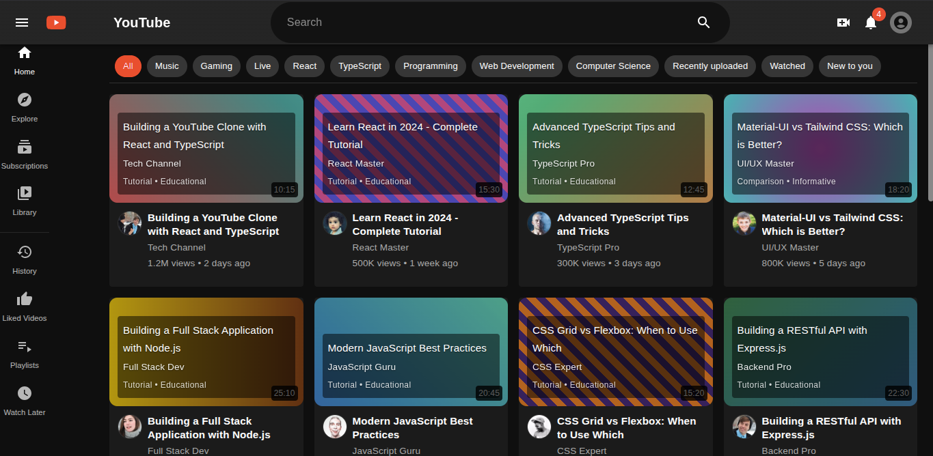Open Advanced TypeScript Tips thumbnail

pyautogui.click(x=616, y=148)
